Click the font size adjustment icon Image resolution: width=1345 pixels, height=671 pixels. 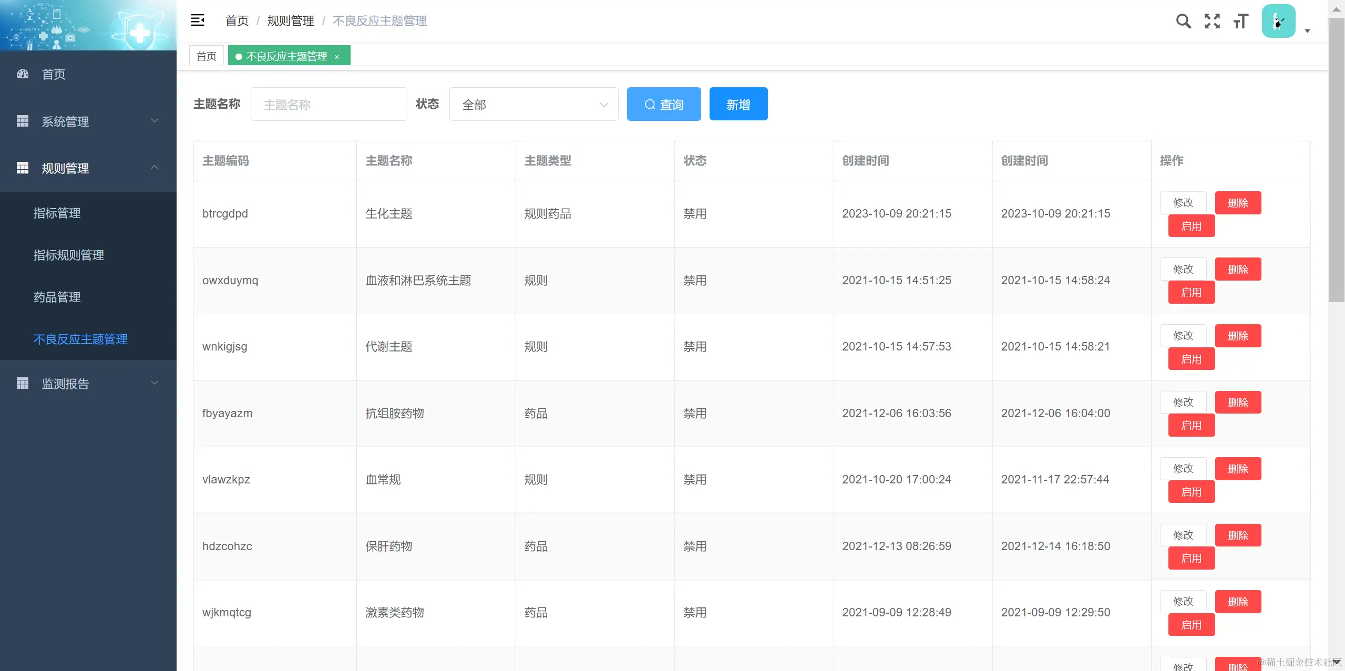[x=1240, y=21]
